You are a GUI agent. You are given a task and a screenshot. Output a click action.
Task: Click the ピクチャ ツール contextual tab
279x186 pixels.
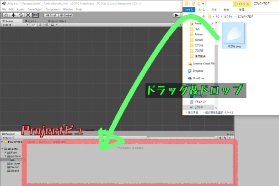[x=241, y=4]
